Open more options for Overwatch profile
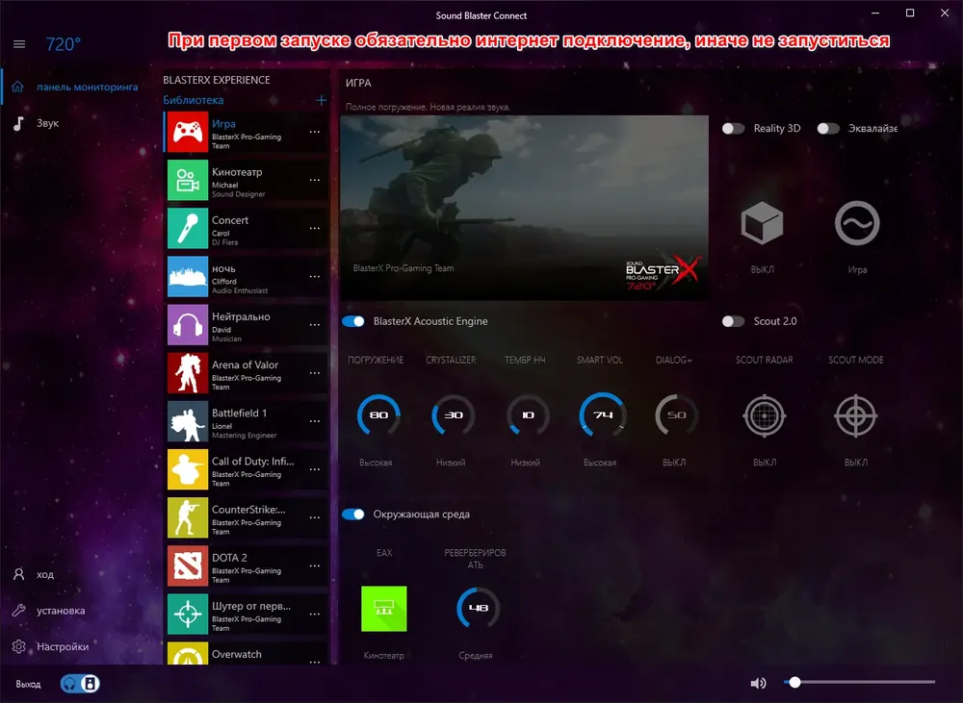 (x=315, y=662)
